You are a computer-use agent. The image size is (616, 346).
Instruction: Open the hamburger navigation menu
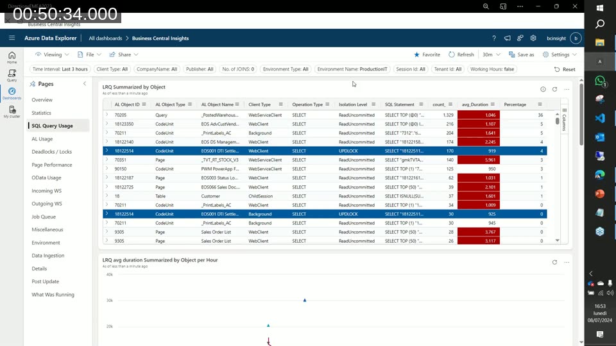(x=12, y=38)
